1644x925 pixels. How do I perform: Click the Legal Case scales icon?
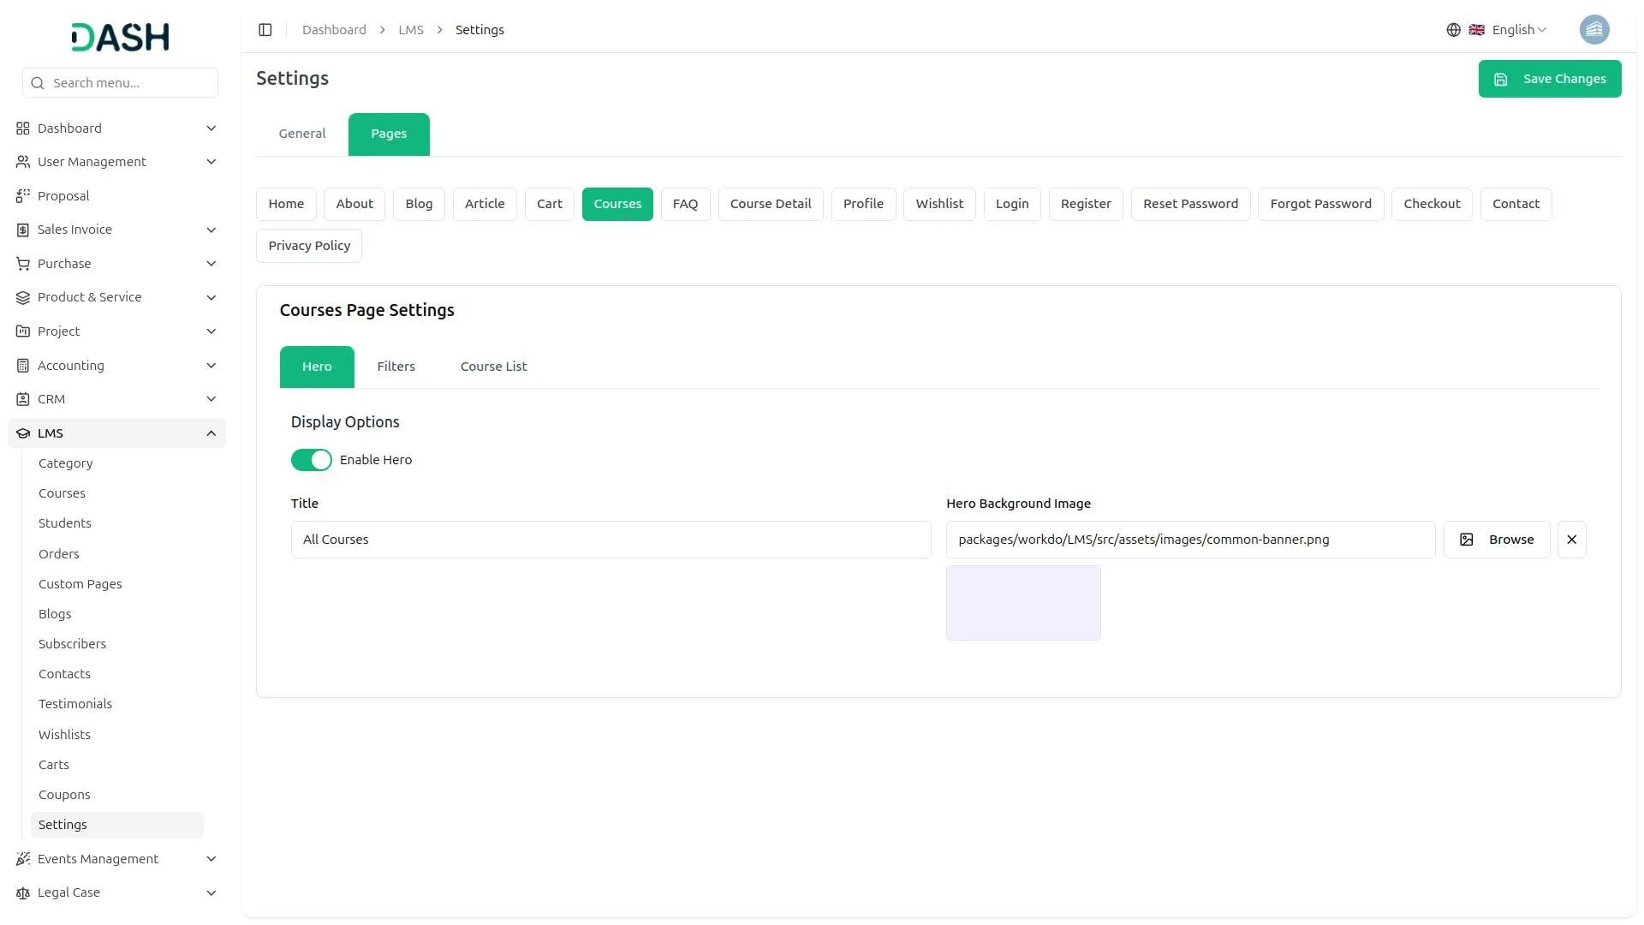pyautogui.click(x=23, y=892)
